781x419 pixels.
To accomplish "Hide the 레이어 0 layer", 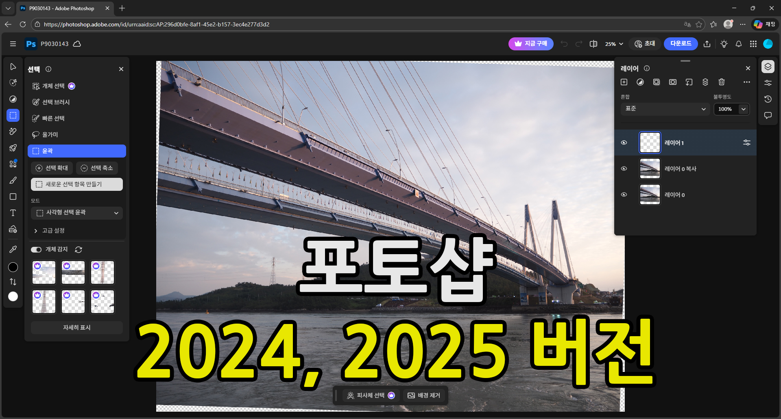I will (624, 195).
